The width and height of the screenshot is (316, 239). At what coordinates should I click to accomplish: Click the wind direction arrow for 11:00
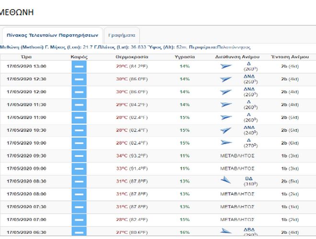click(x=226, y=117)
